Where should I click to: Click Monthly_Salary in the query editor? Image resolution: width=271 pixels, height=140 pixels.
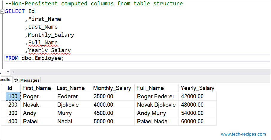(51, 35)
